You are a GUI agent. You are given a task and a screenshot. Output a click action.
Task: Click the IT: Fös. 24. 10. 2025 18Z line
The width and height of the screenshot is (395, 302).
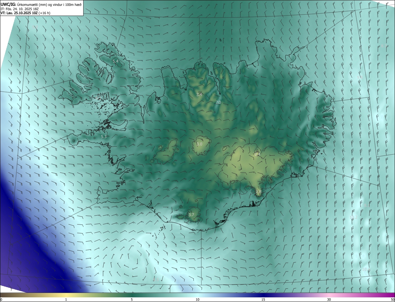pyautogui.click(x=20, y=9)
